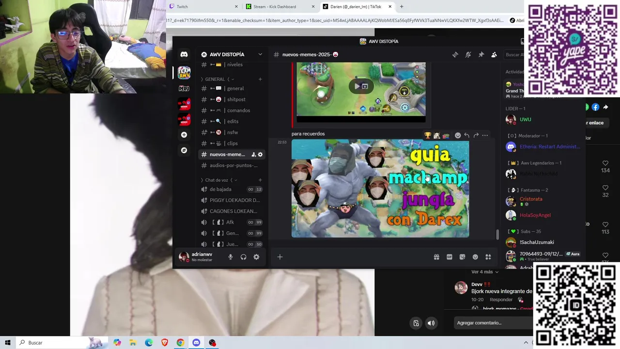The height and width of the screenshot is (349, 620).
Task: Open the PERU server icon
Action: click(184, 89)
